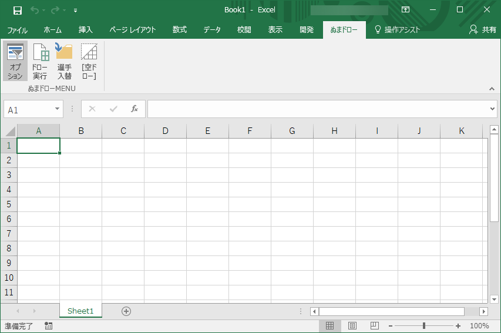Switch to Page Break Preview view

[x=374, y=326]
